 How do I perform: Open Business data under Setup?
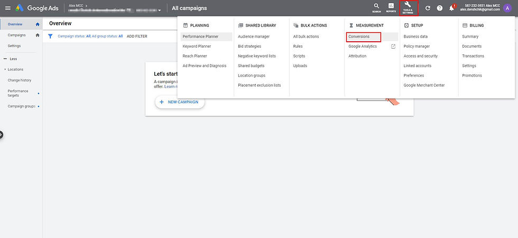(415, 36)
